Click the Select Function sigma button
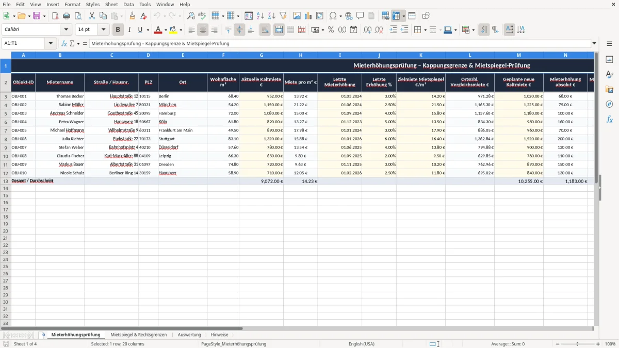Viewport: 619px width, 348px height. [72, 43]
